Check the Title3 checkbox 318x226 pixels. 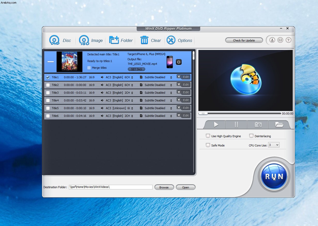point(48,93)
